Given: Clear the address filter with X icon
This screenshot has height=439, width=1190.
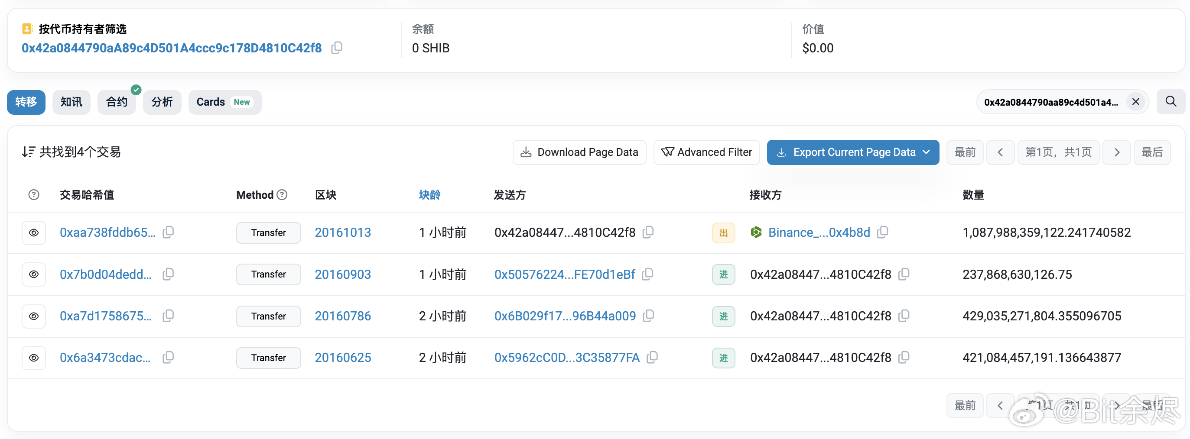Looking at the screenshot, I should 1135,102.
